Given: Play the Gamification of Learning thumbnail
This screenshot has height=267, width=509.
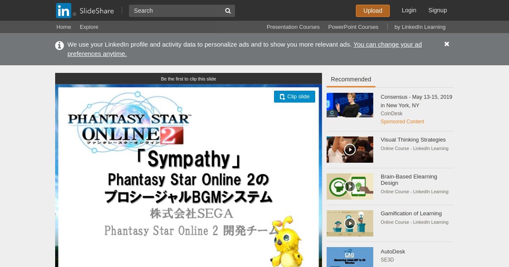Looking at the screenshot, I should coord(350,223).
